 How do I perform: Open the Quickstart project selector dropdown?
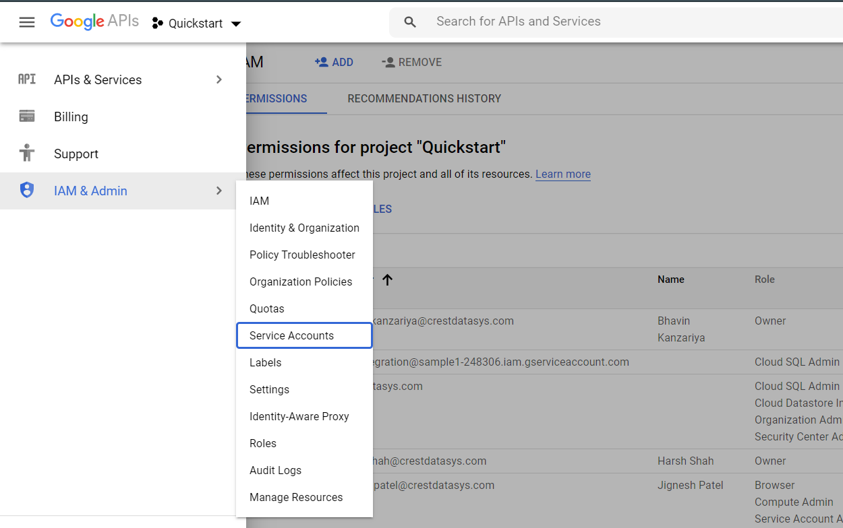click(197, 24)
